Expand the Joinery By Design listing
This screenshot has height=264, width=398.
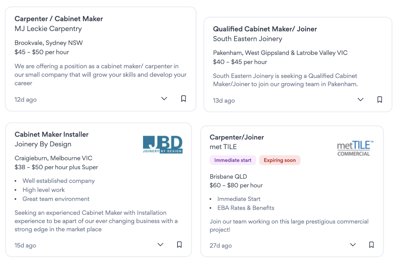tap(160, 245)
